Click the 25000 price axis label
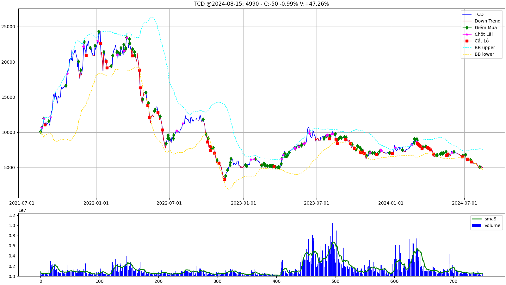 8,27
